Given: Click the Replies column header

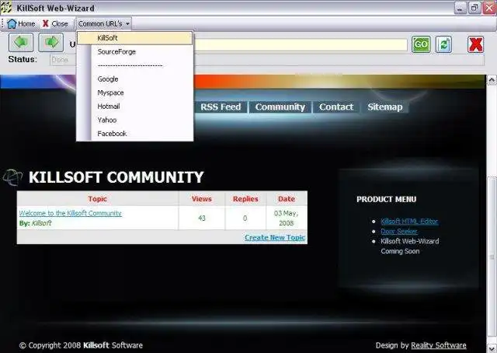Looking at the screenshot, I should (x=245, y=199).
